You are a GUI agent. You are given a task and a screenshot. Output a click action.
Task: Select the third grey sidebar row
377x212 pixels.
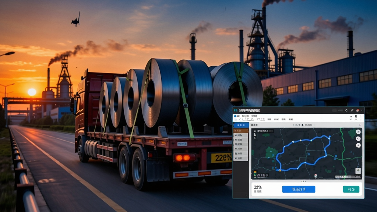241,144
